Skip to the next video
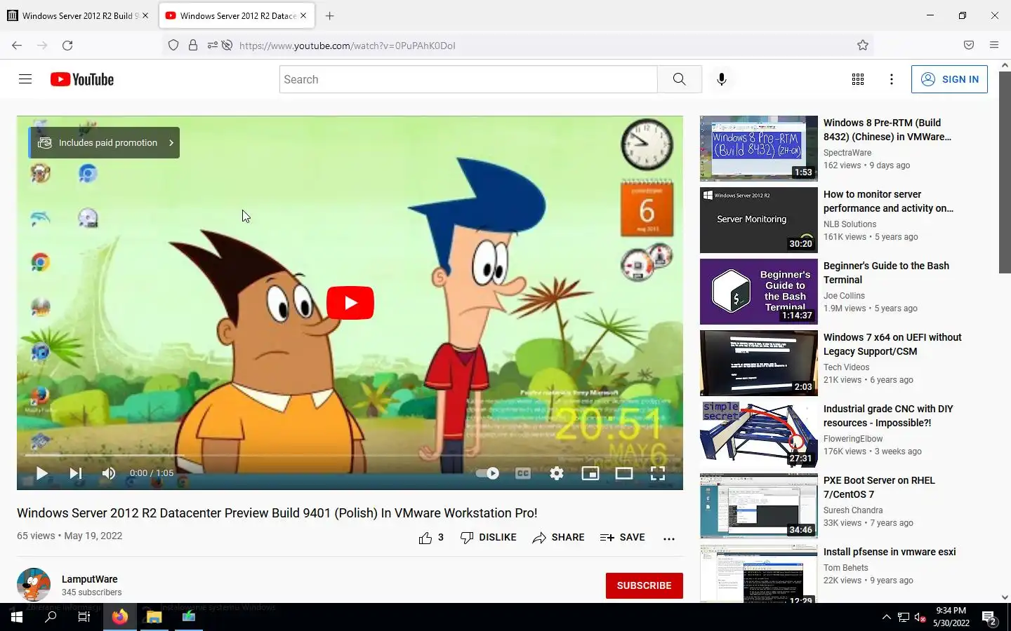Screen dimensions: 1011x631 76,473
